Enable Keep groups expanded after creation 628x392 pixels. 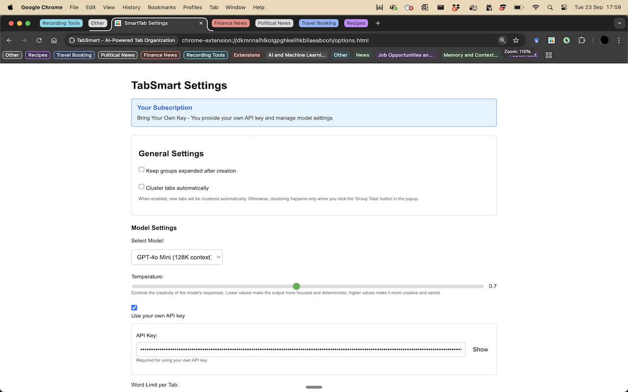(x=141, y=169)
